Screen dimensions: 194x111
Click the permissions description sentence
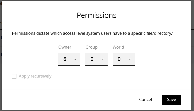(92, 33)
